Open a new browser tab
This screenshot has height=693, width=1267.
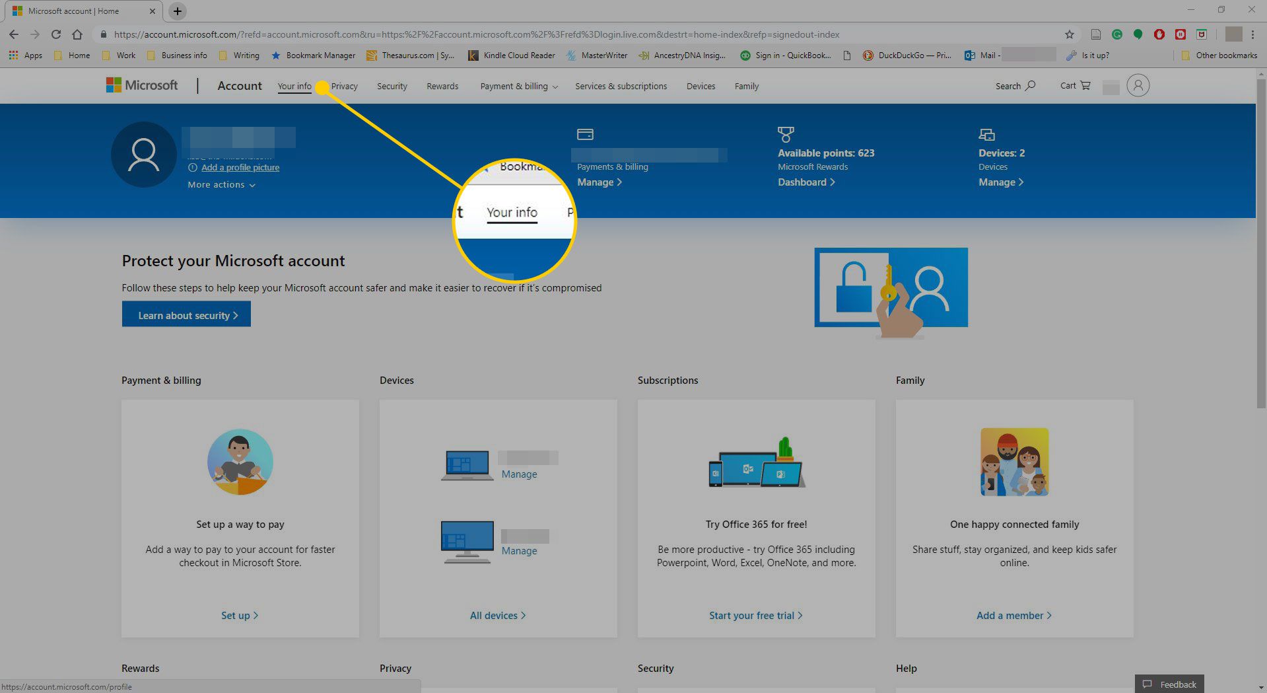pyautogui.click(x=177, y=11)
